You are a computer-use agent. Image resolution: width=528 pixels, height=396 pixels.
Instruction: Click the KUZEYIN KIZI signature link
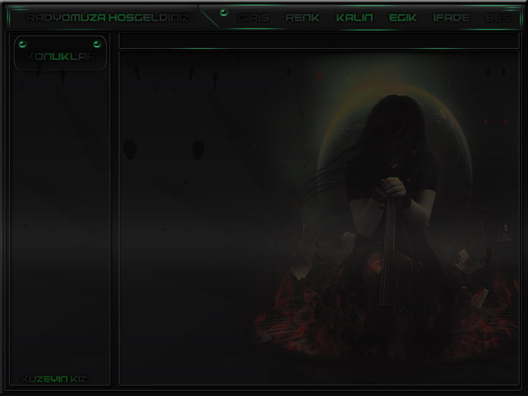[56, 379]
